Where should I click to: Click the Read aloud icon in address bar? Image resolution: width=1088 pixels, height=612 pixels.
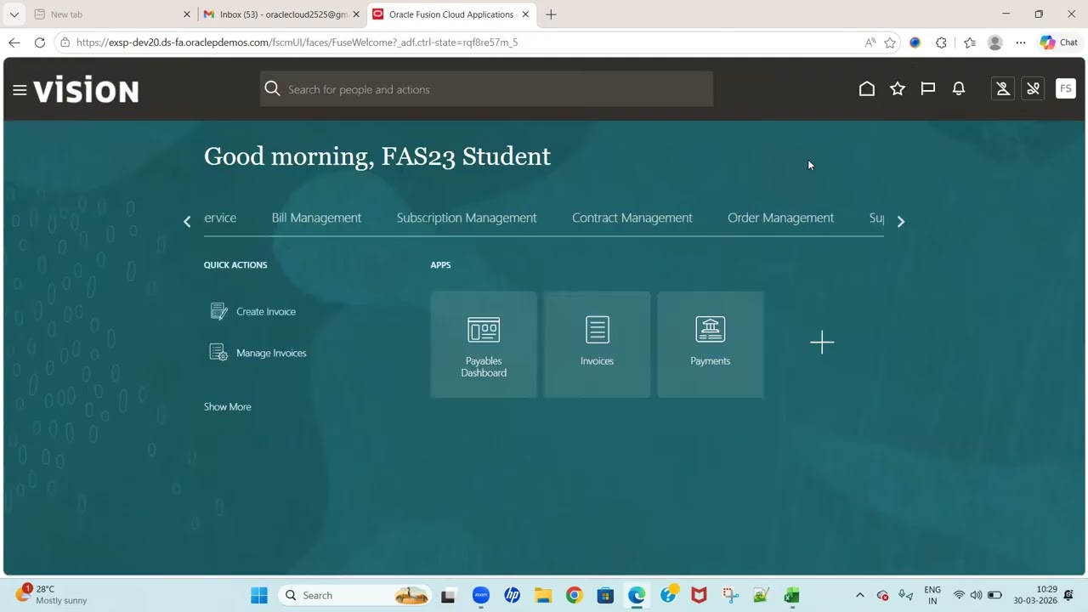[x=870, y=42]
